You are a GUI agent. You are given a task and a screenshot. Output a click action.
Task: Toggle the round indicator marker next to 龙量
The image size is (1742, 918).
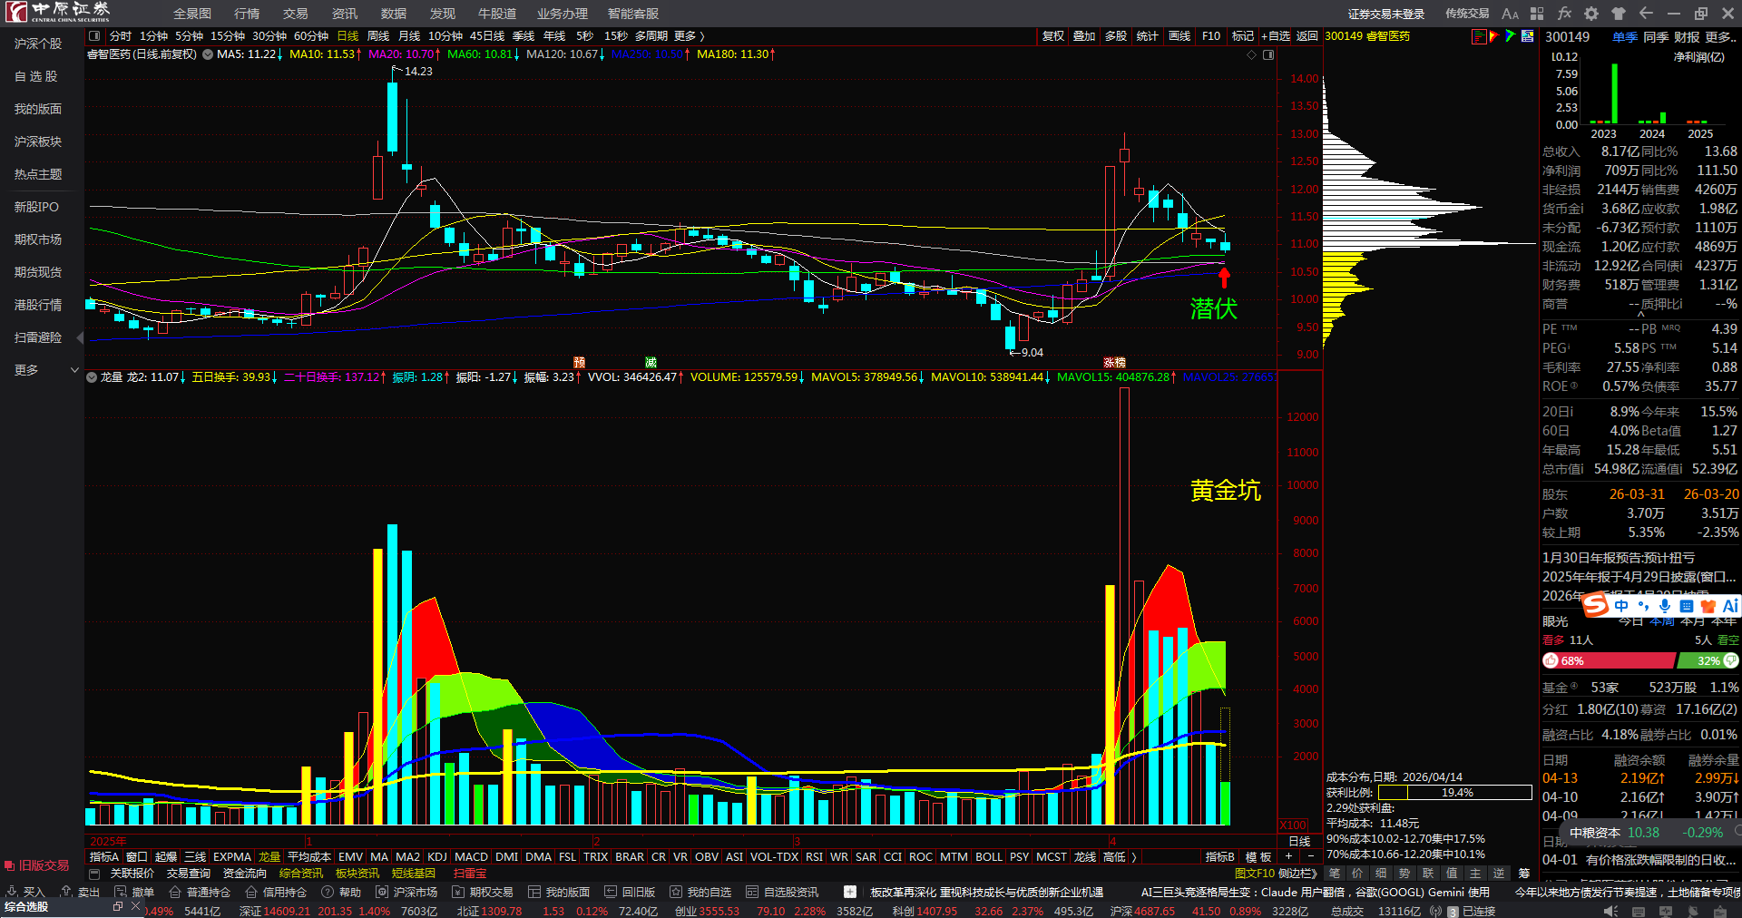point(92,377)
